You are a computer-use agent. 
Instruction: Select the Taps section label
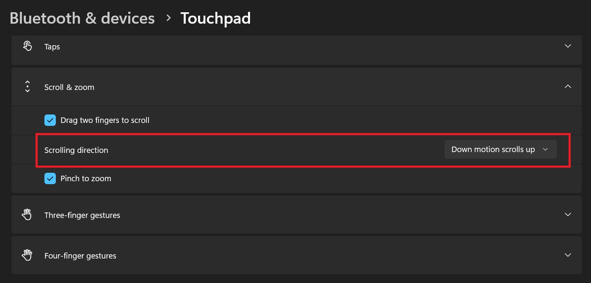52,47
